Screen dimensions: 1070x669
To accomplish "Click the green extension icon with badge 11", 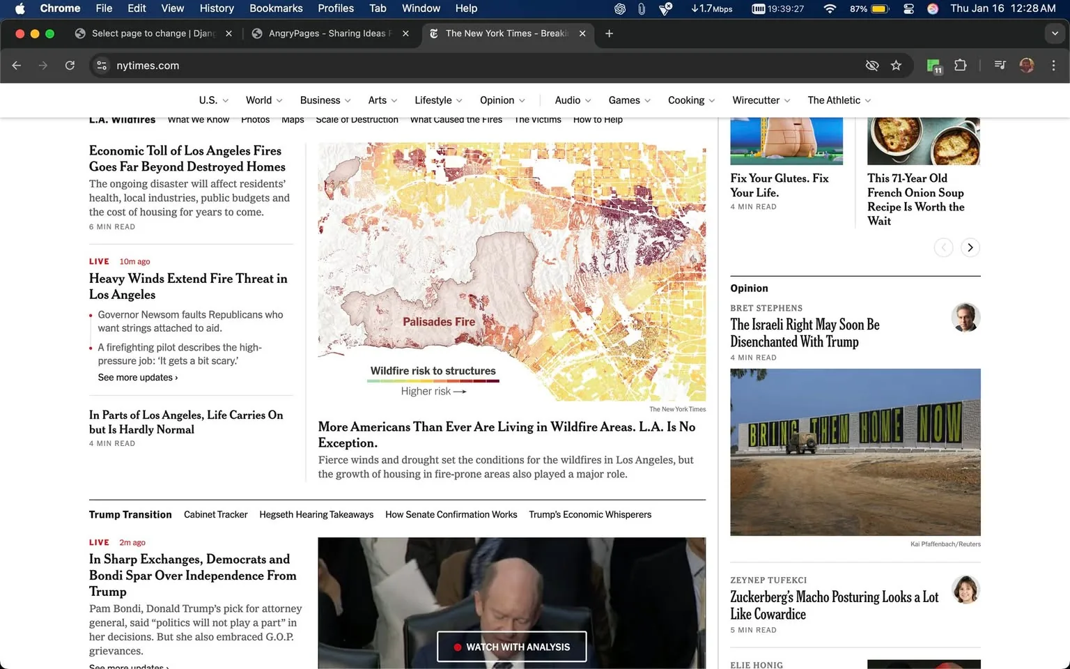I will tap(933, 65).
